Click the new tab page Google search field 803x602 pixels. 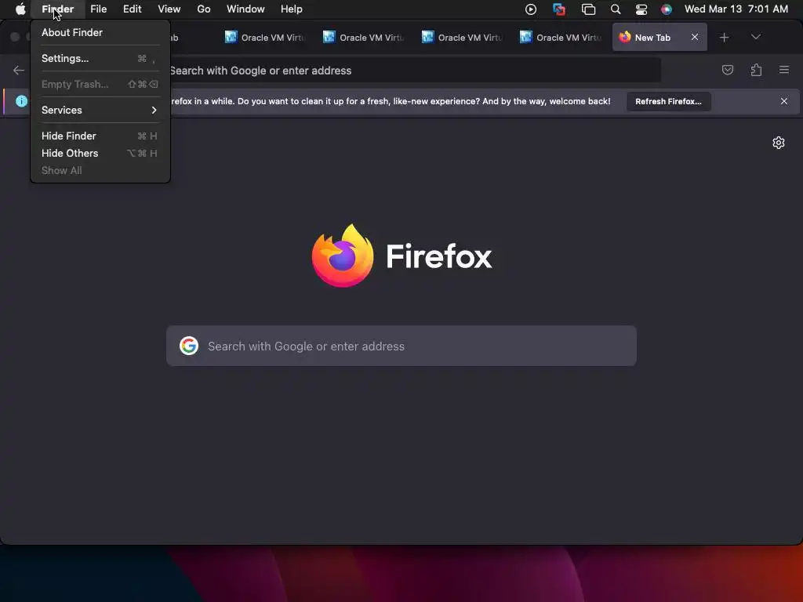click(x=401, y=346)
